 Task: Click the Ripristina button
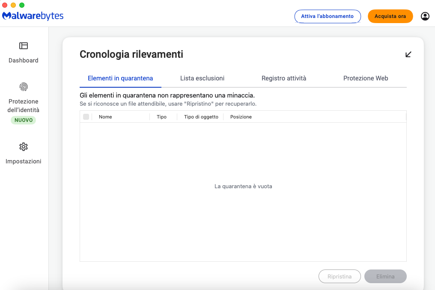pyautogui.click(x=340, y=276)
